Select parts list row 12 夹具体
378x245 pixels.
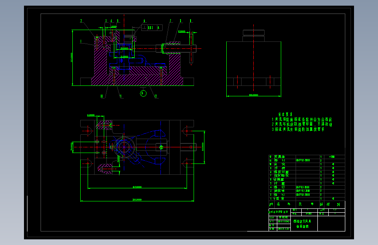307,157
